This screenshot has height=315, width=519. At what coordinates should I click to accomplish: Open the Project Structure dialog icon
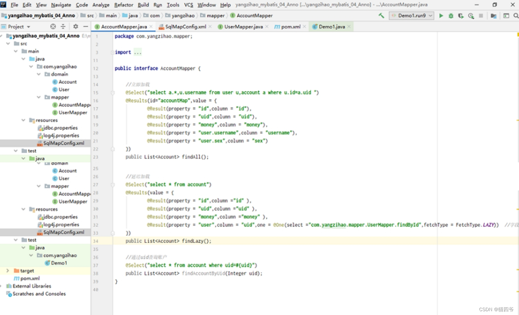493,16
